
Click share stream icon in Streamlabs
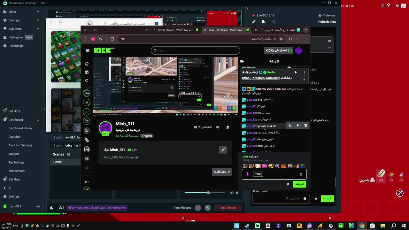(274, 22)
